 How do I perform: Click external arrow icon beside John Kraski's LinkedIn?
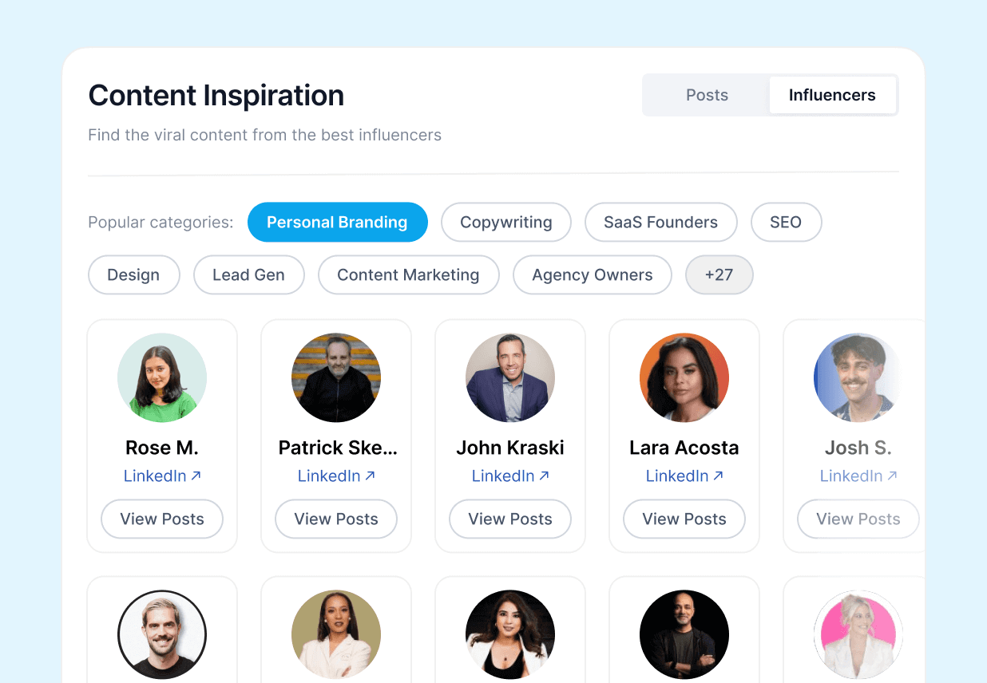tap(545, 476)
